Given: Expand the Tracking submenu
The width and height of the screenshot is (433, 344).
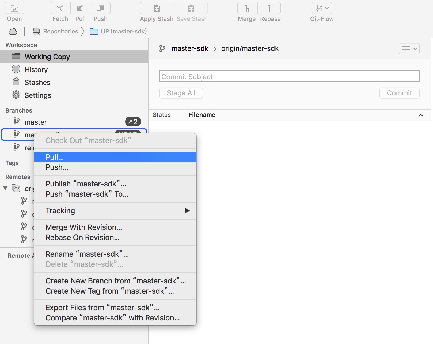Looking at the screenshot, I should (x=115, y=211).
